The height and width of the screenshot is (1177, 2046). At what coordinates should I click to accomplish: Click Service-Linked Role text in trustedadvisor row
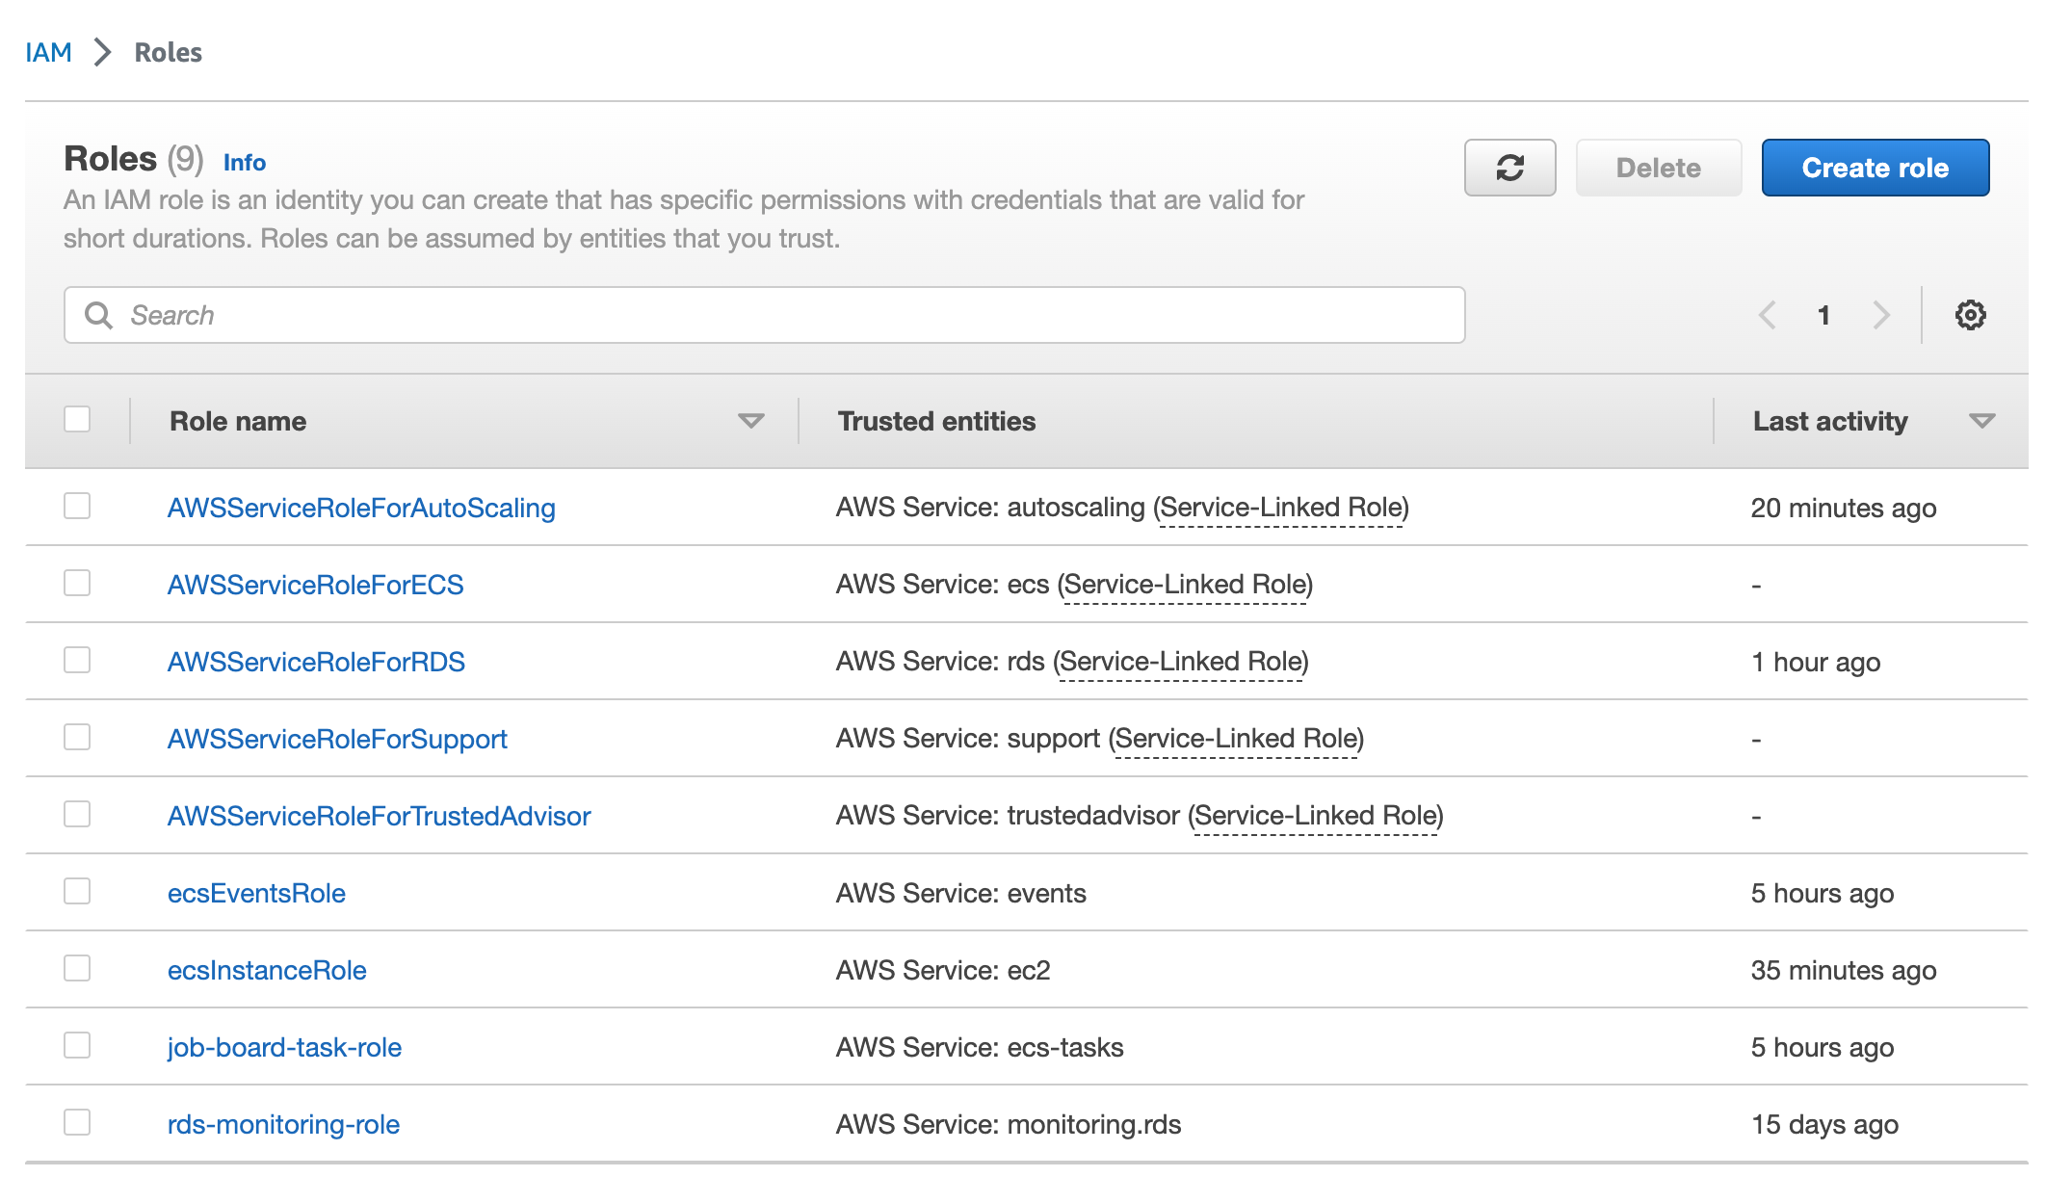click(x=1316, y=816)
